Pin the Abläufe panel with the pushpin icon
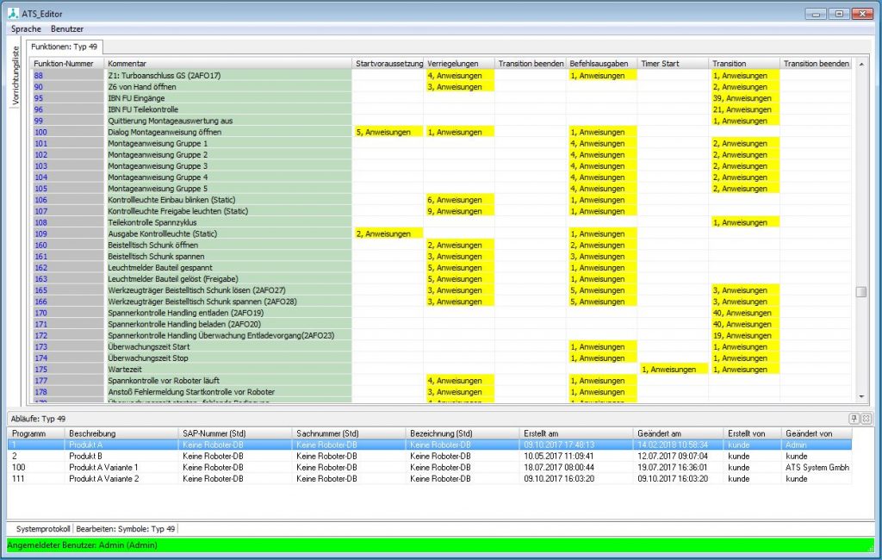882x560 pixels. (855, 418)
